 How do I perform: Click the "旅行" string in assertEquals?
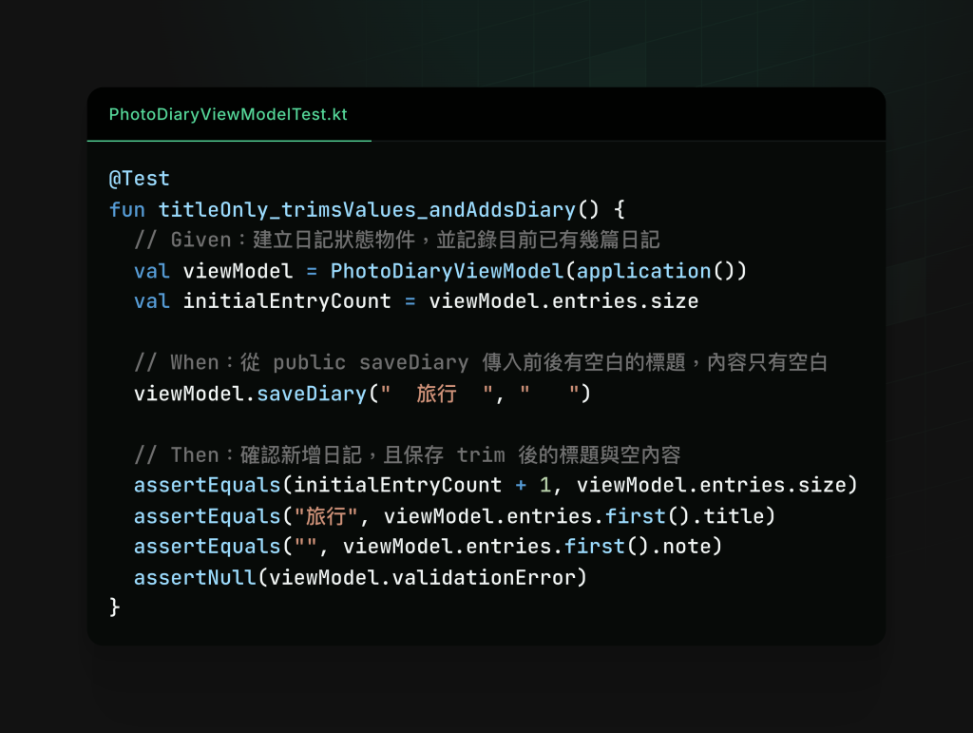pos(326,516)
